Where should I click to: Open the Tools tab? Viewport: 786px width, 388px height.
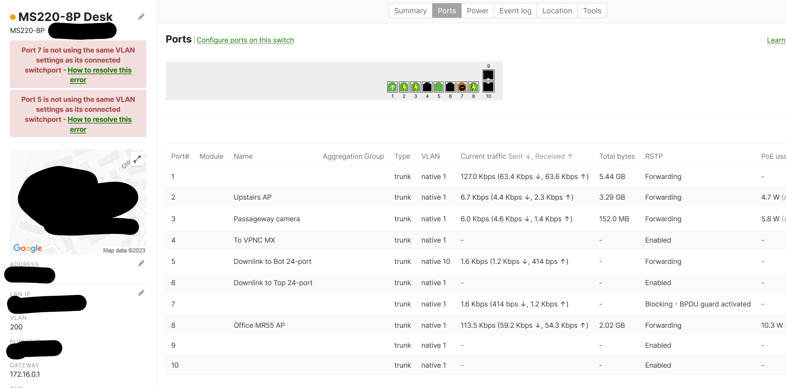coord(592,10)
